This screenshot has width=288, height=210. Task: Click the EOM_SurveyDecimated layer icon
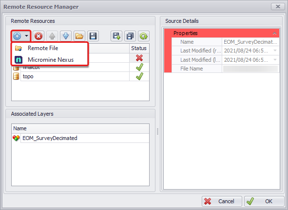16,138
